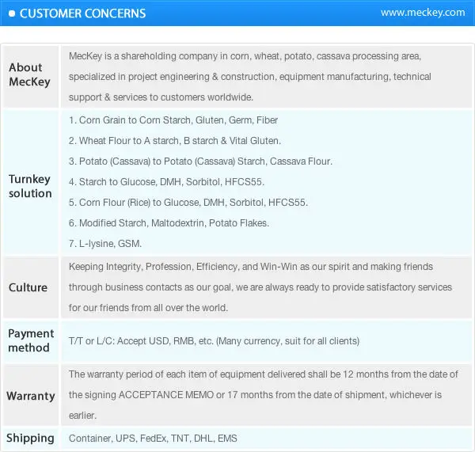This screenshot has width=475, height=452.
Task: Select the Shipping row label
Action: [x=31, y=438]
